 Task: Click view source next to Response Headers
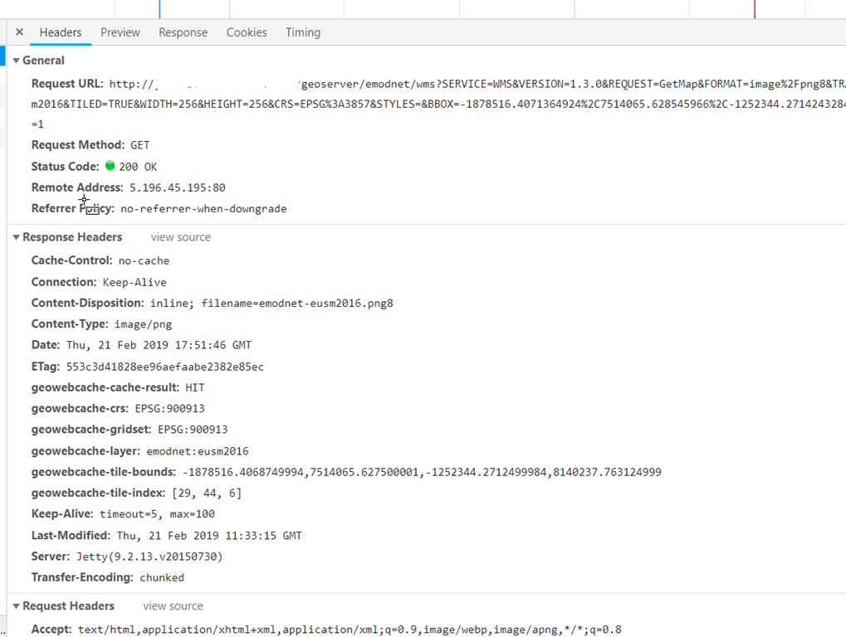click(180, 237)
